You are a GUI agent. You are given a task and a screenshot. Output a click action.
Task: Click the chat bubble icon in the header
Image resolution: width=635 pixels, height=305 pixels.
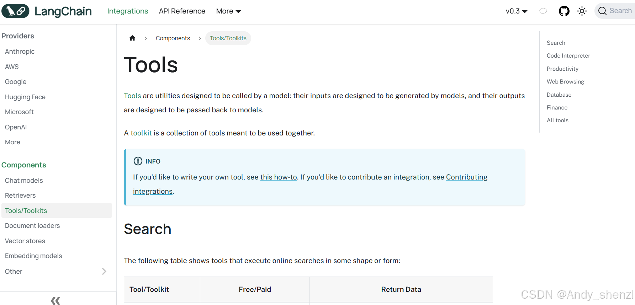(x=543, y=11)
